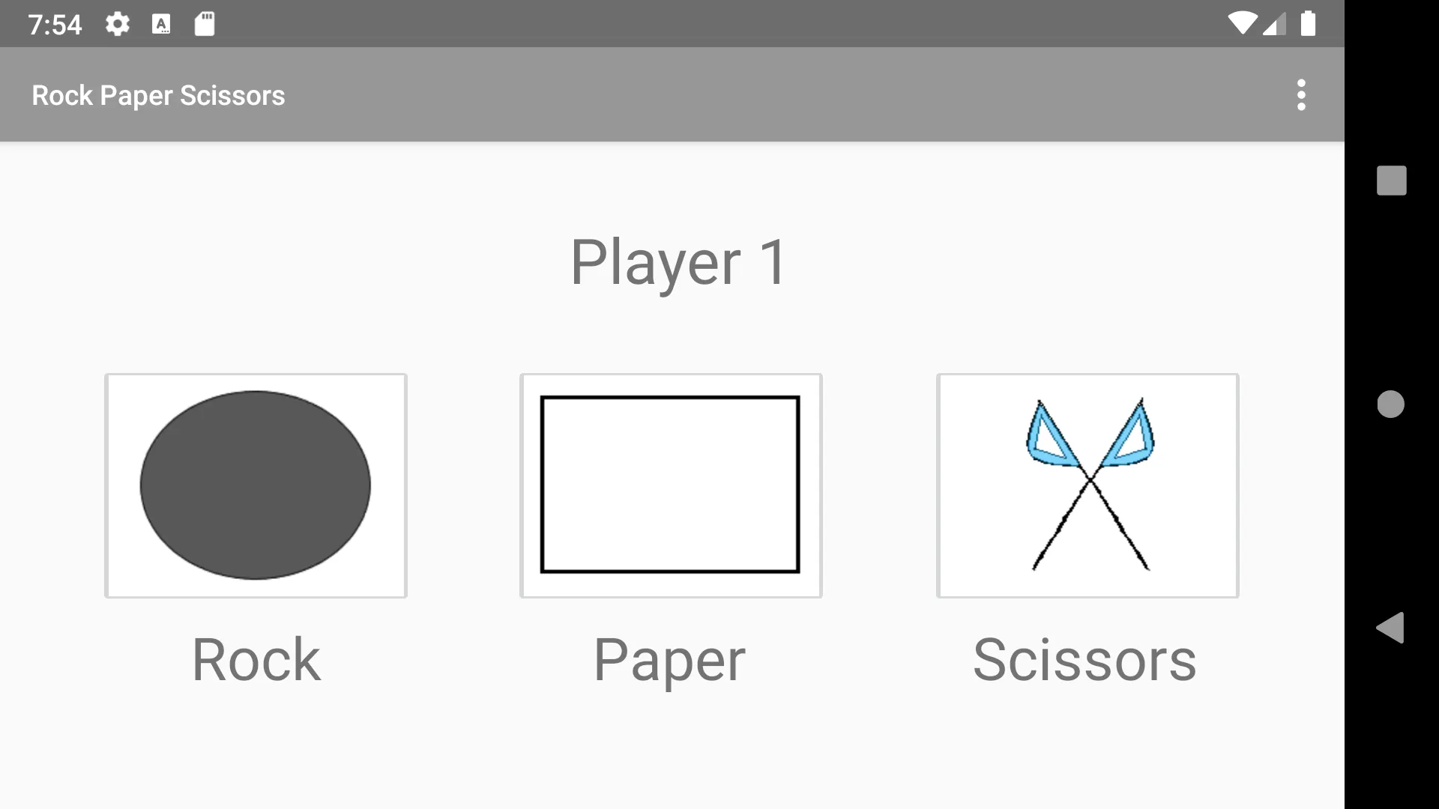Click the Paper rectangle image thumbnail
The width and height of the screenshot is (1439, 809).
[671, 484]
